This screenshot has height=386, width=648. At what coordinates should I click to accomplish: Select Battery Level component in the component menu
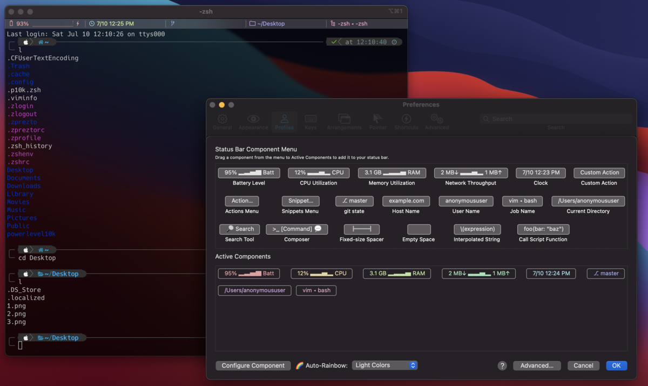(249, 173)
